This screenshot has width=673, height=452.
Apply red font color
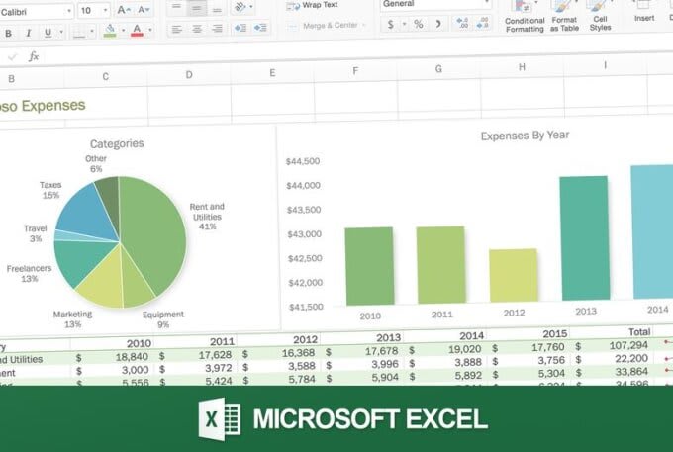click(137, 30)
